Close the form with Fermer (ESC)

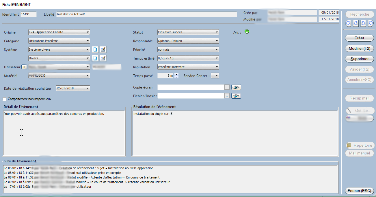click(359, 191)
